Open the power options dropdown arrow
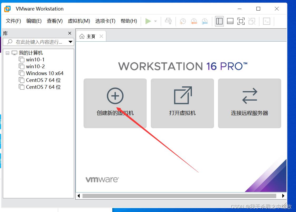296x212 pixels. click(x=156, y=21)
